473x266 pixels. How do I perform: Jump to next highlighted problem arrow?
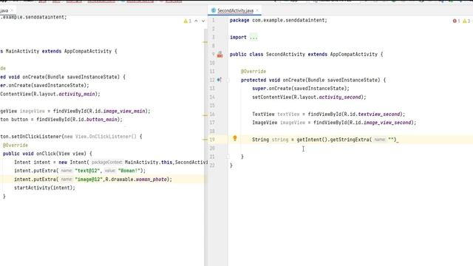pyautogui.click(x=203, y=21)
